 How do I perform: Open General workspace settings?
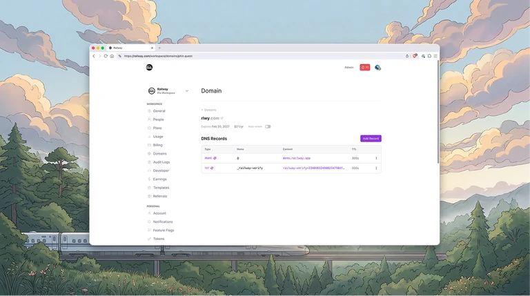click(x=157, y=111)
